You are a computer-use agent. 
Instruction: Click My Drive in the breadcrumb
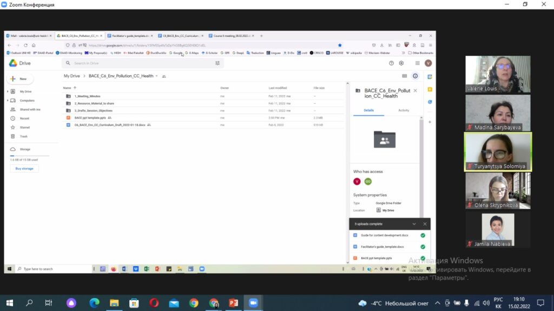(x=72, y=76)
